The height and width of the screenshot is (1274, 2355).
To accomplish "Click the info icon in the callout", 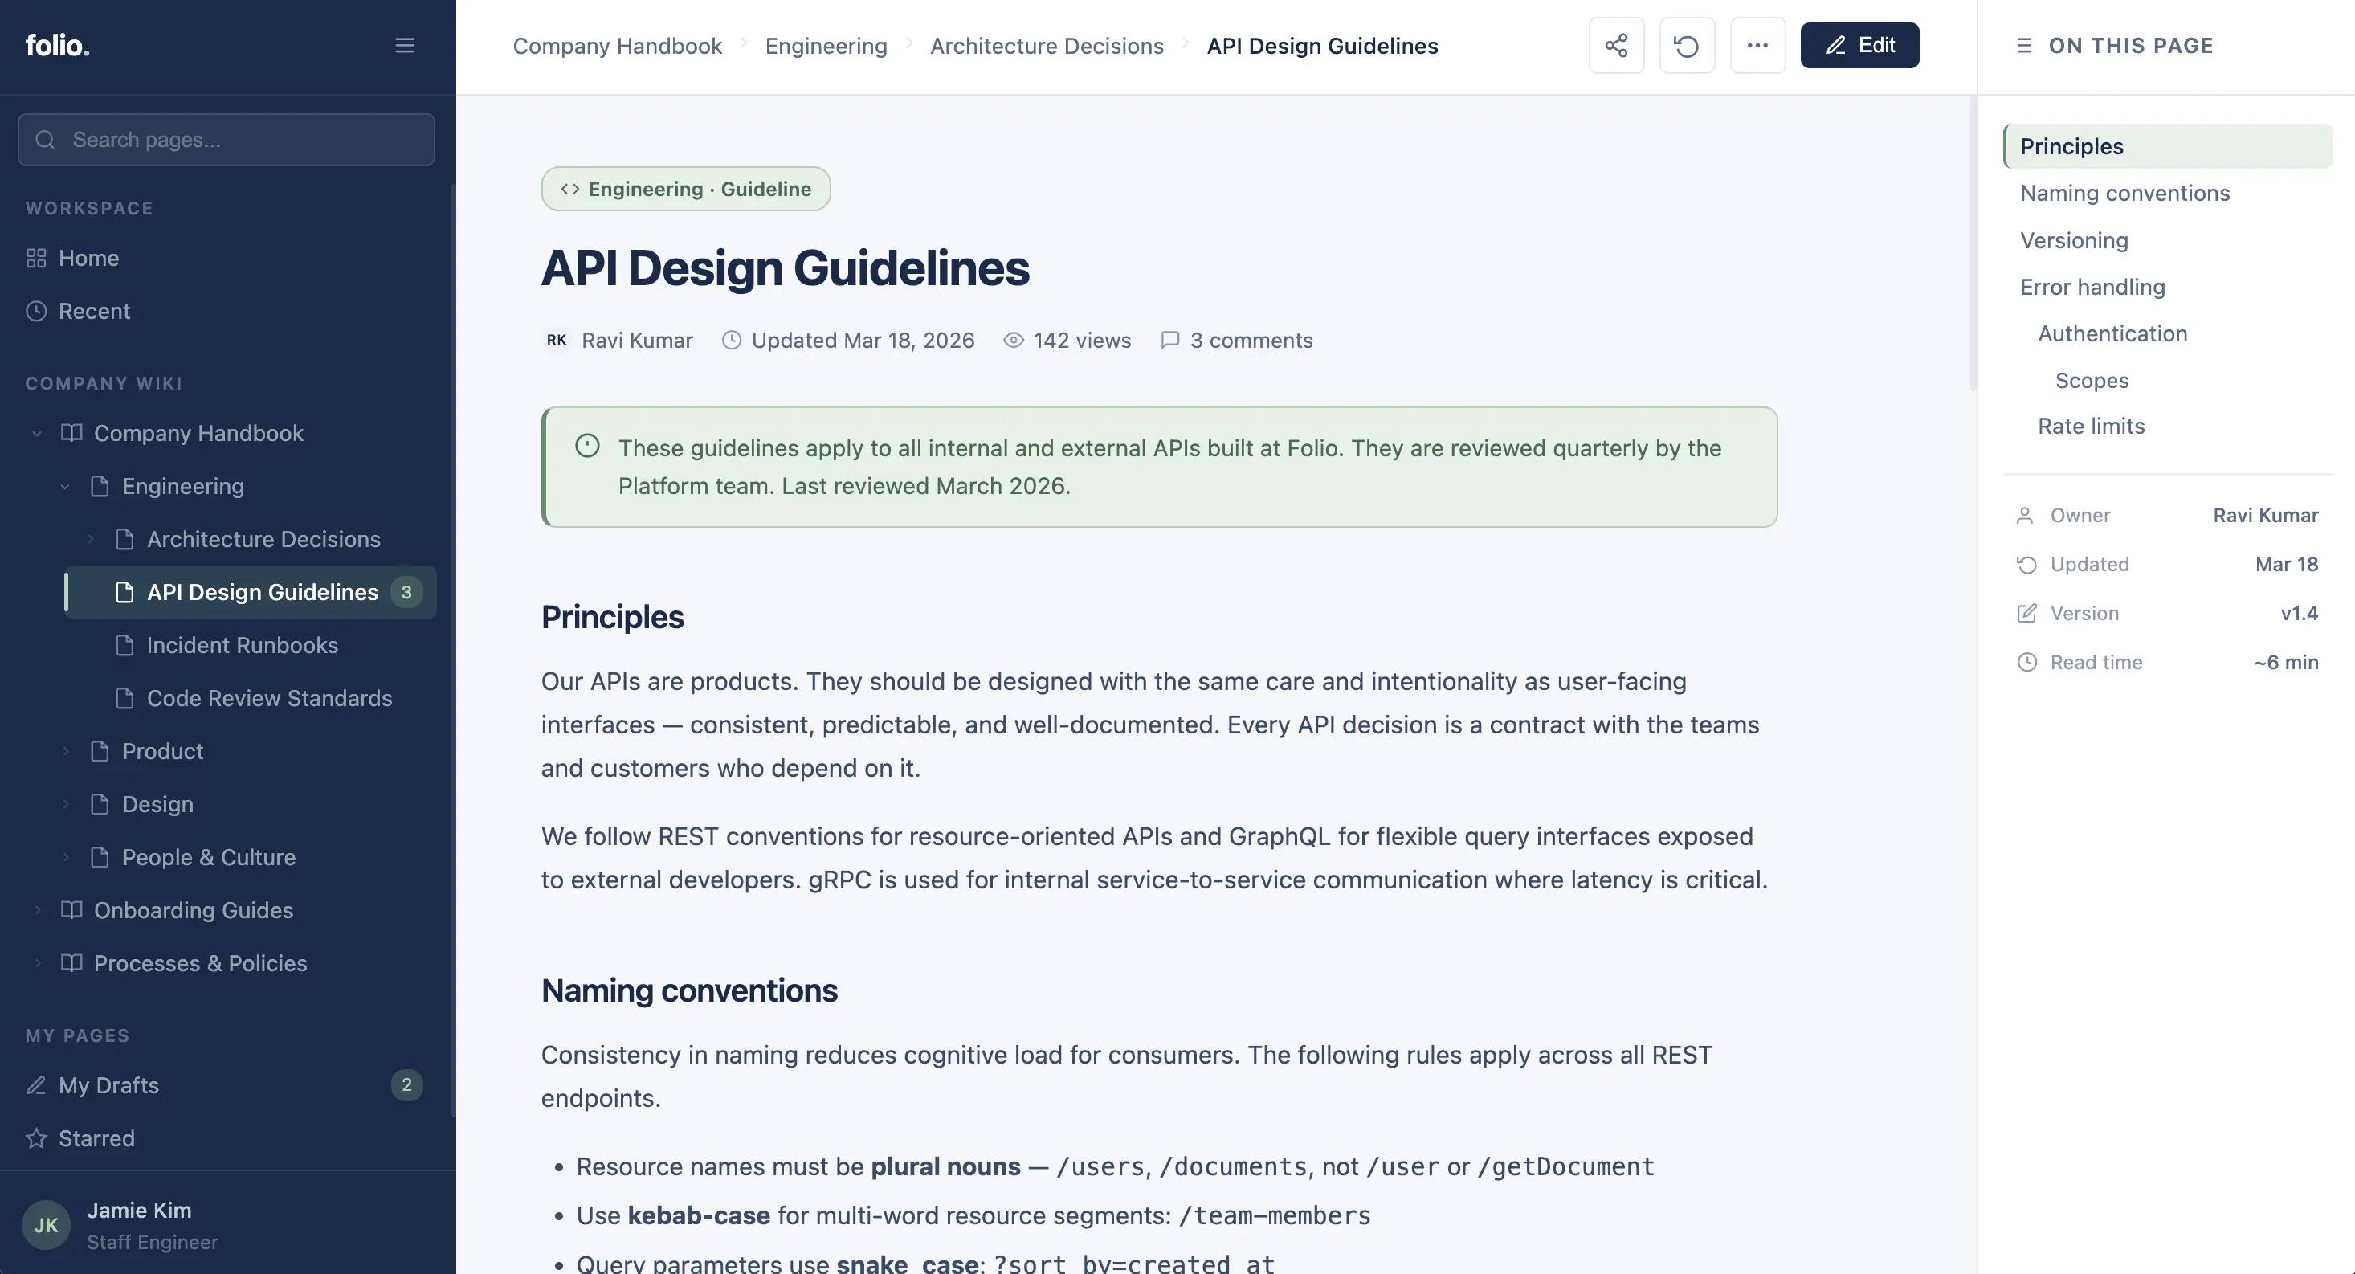I will [x=587, y=445].
